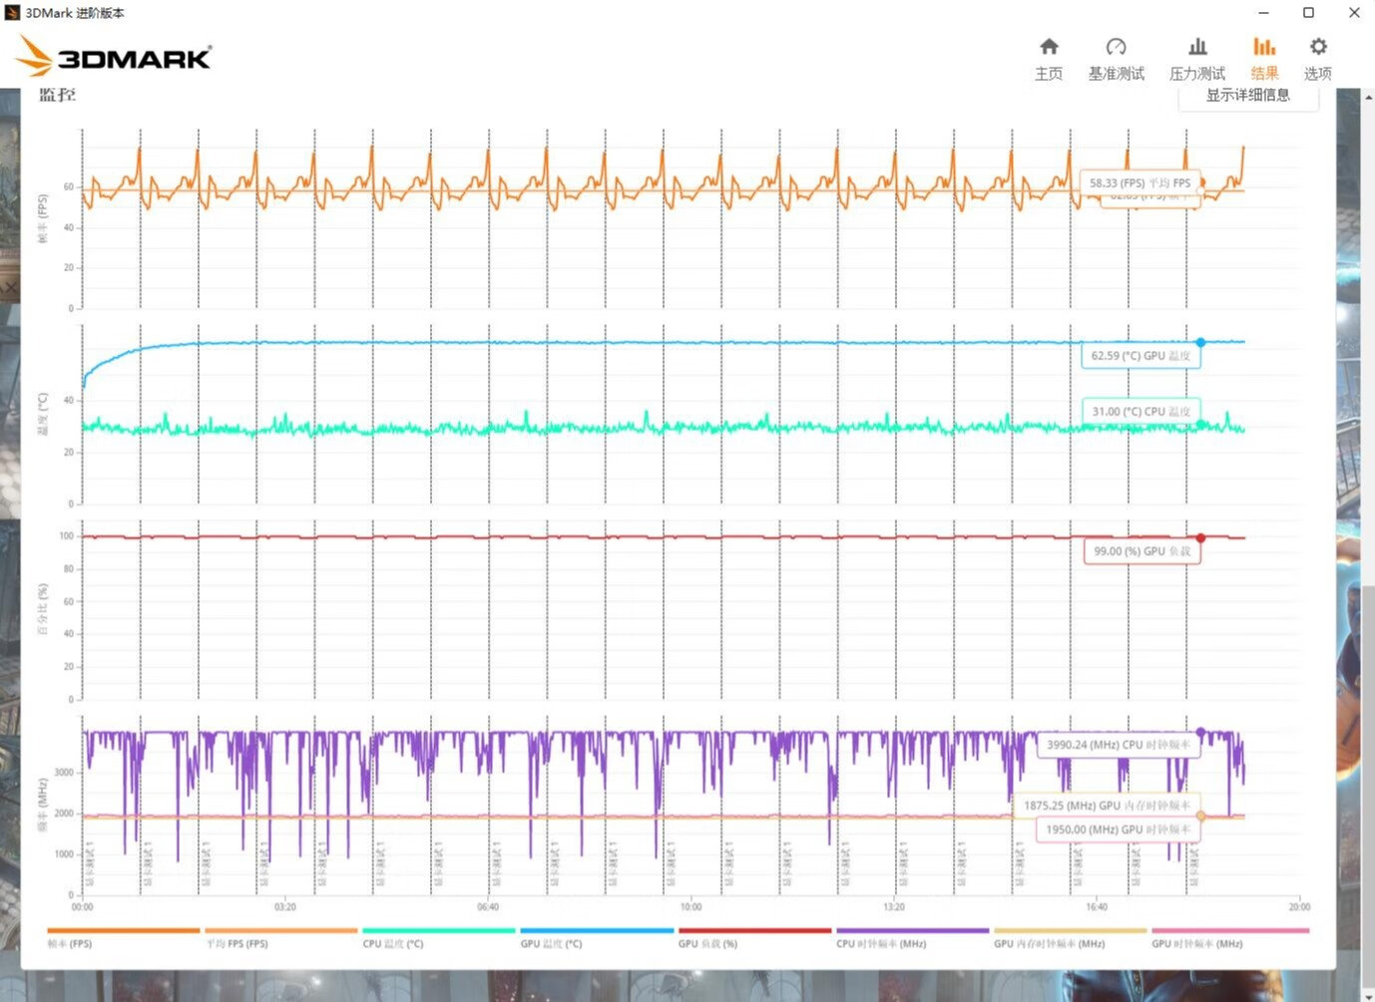Image resolution: width=1375 pixels, height=1002 pixels.
Task: Click the 3DMark logo in the header
Action: click(115, 57)
